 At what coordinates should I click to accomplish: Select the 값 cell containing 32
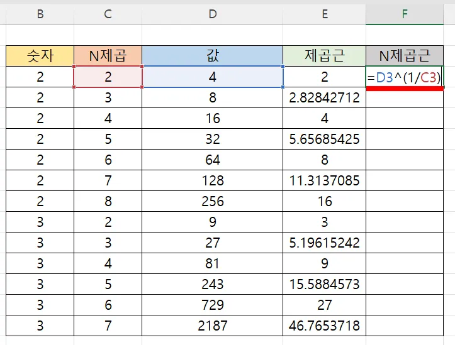pos(213,139)
